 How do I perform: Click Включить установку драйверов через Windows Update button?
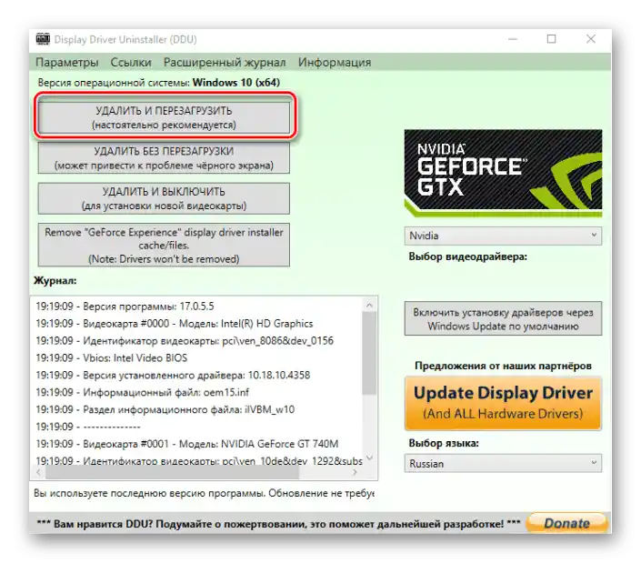pyautogui.click(x=503, y=319)
